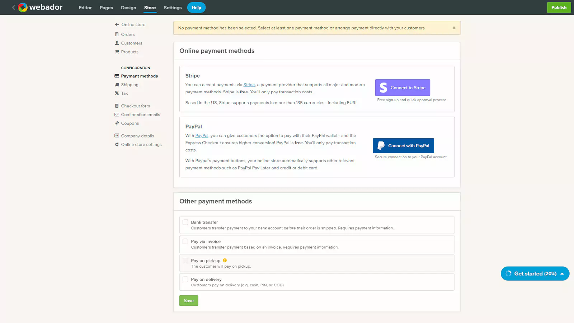This screenshot has width=574, height=323.
Task: Follow the PayPal hyperlink in description
Action: point(202,136)
